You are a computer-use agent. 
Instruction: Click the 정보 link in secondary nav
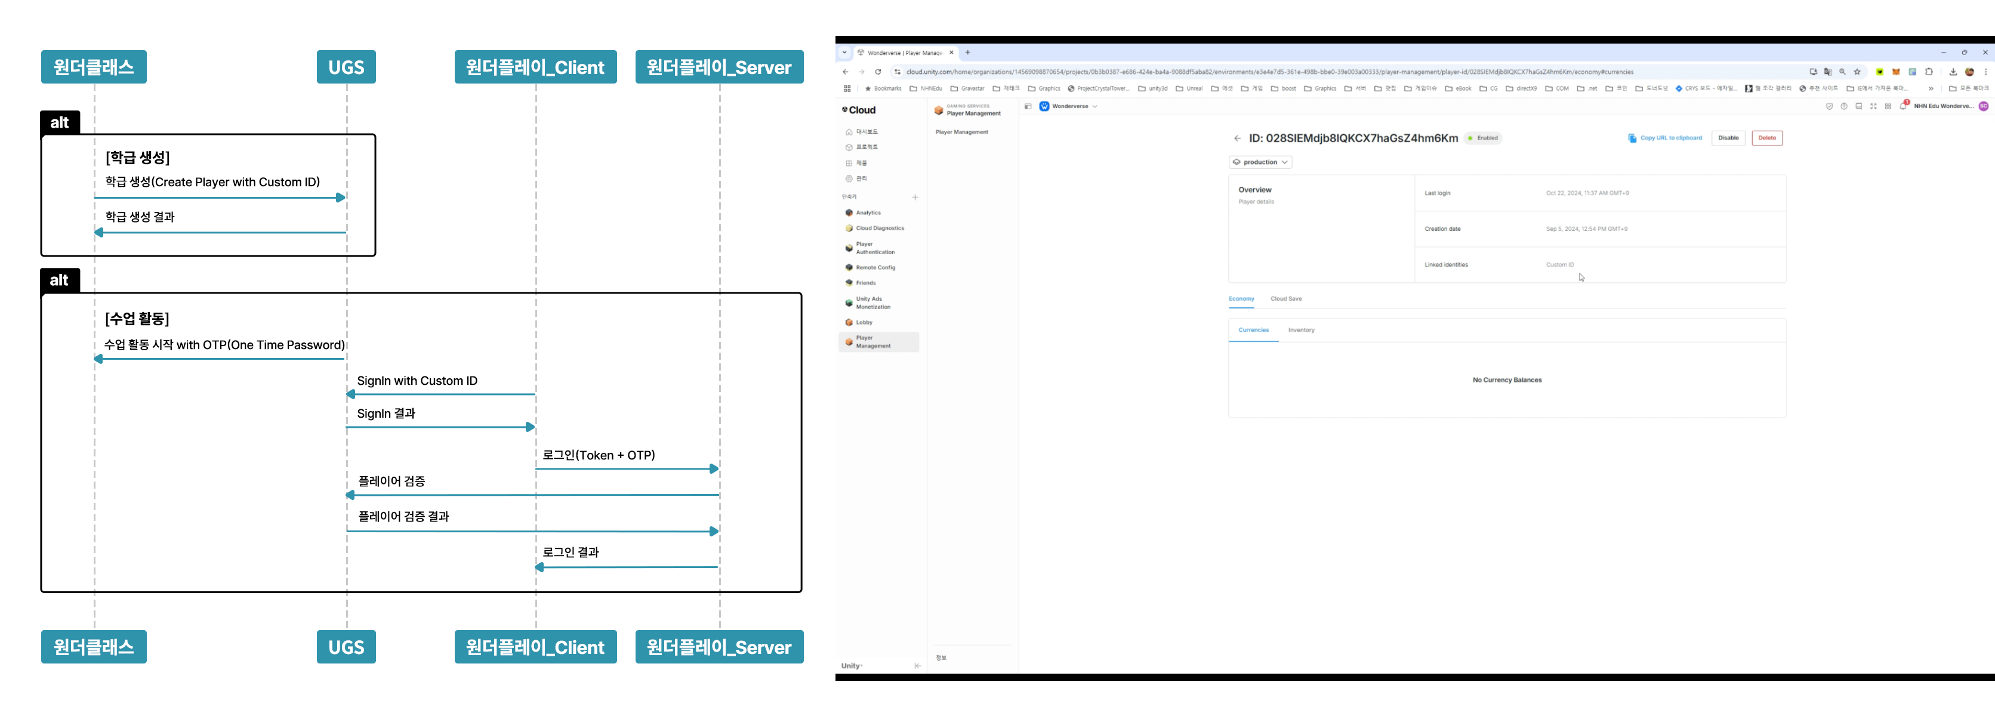941,658
